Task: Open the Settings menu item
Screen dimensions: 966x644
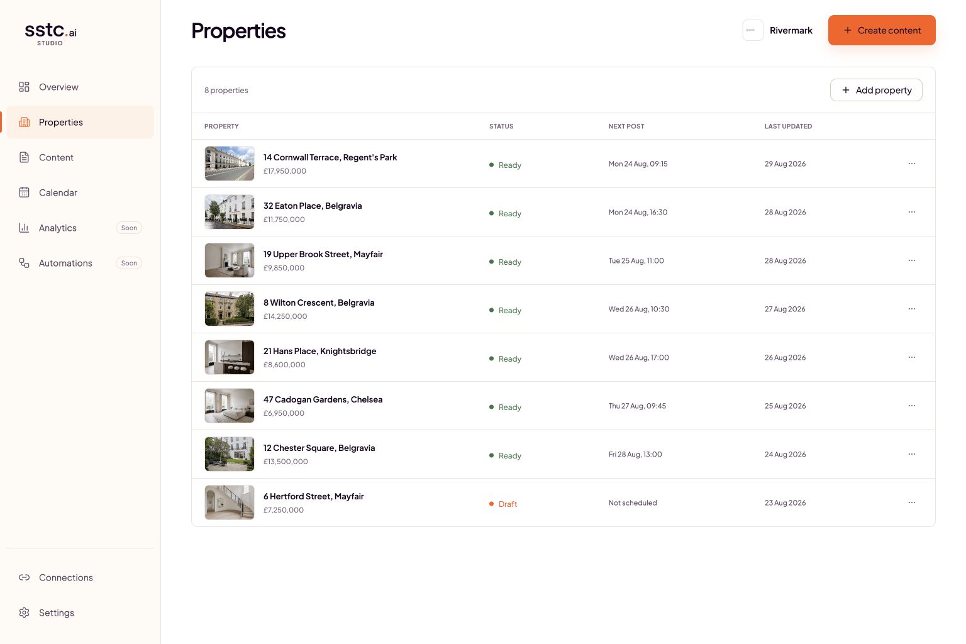Action: pos(80,613)
